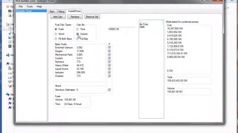
Task: Toggle the Charters price checkbox
Action: 109,76
